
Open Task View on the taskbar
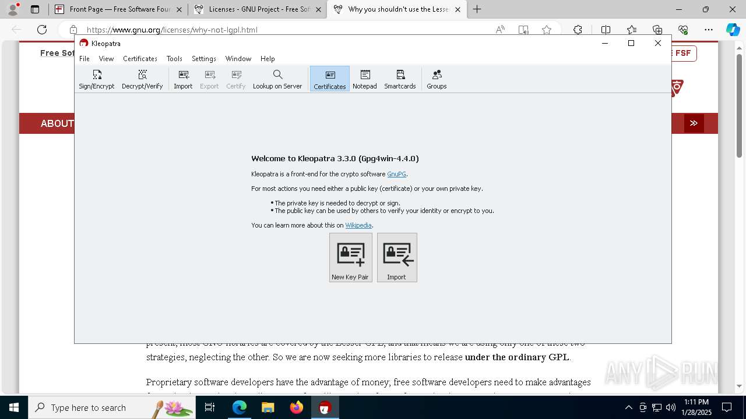210,407
